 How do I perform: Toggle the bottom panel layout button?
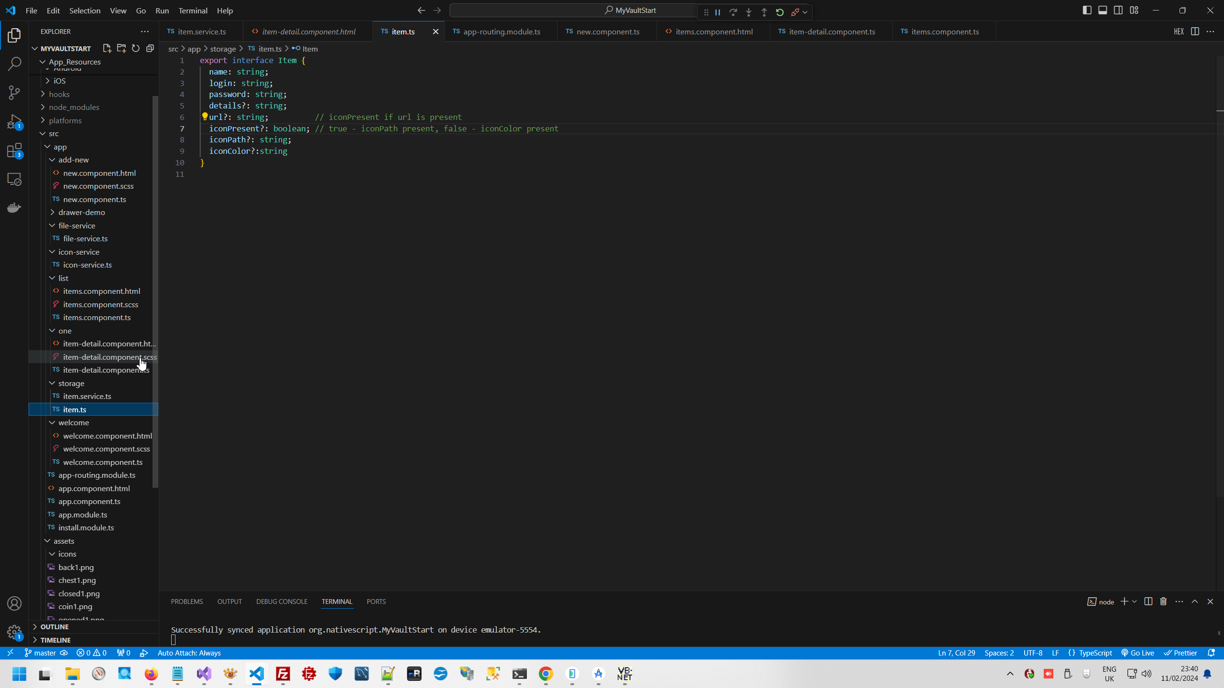[1103, 11]
